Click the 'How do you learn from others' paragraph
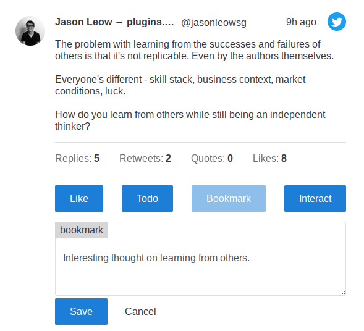Screen dimensions: 364x331 point(190,120)
